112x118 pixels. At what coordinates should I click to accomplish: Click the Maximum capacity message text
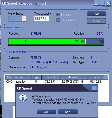pyautogui.click(x=58, y=100)
